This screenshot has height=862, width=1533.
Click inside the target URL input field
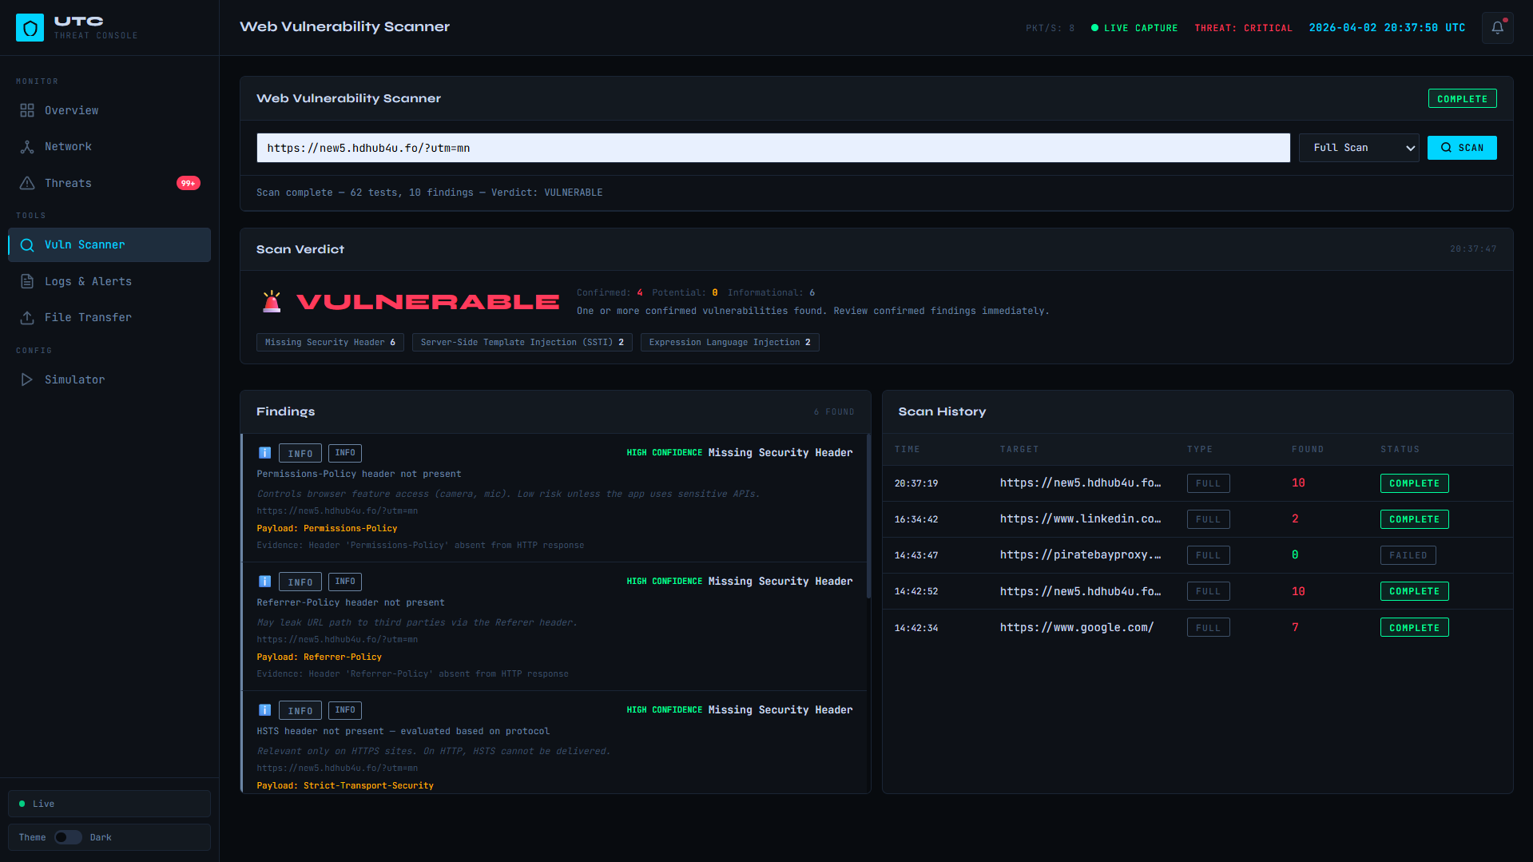click(772, 148)
